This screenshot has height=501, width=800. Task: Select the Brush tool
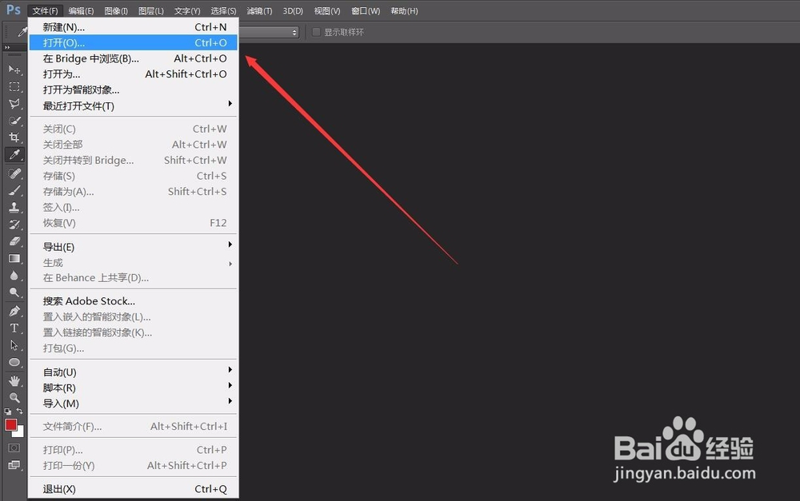(x=14, y=191)
